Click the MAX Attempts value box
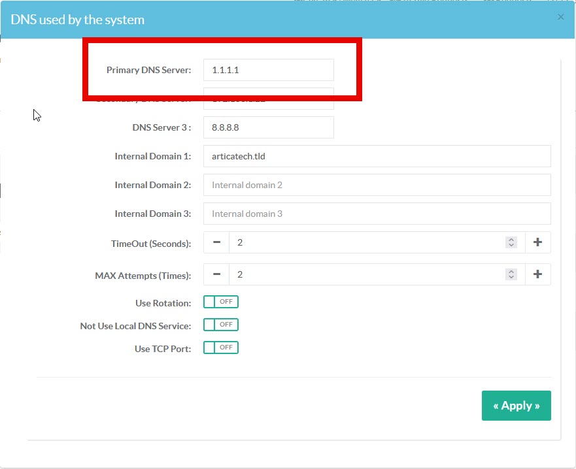The width and height of the screenshot is (576, 469). [366, 274]
